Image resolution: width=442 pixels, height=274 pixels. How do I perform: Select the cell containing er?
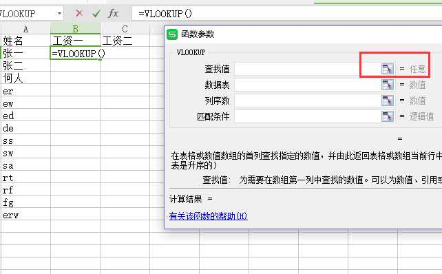pos(25,90)
